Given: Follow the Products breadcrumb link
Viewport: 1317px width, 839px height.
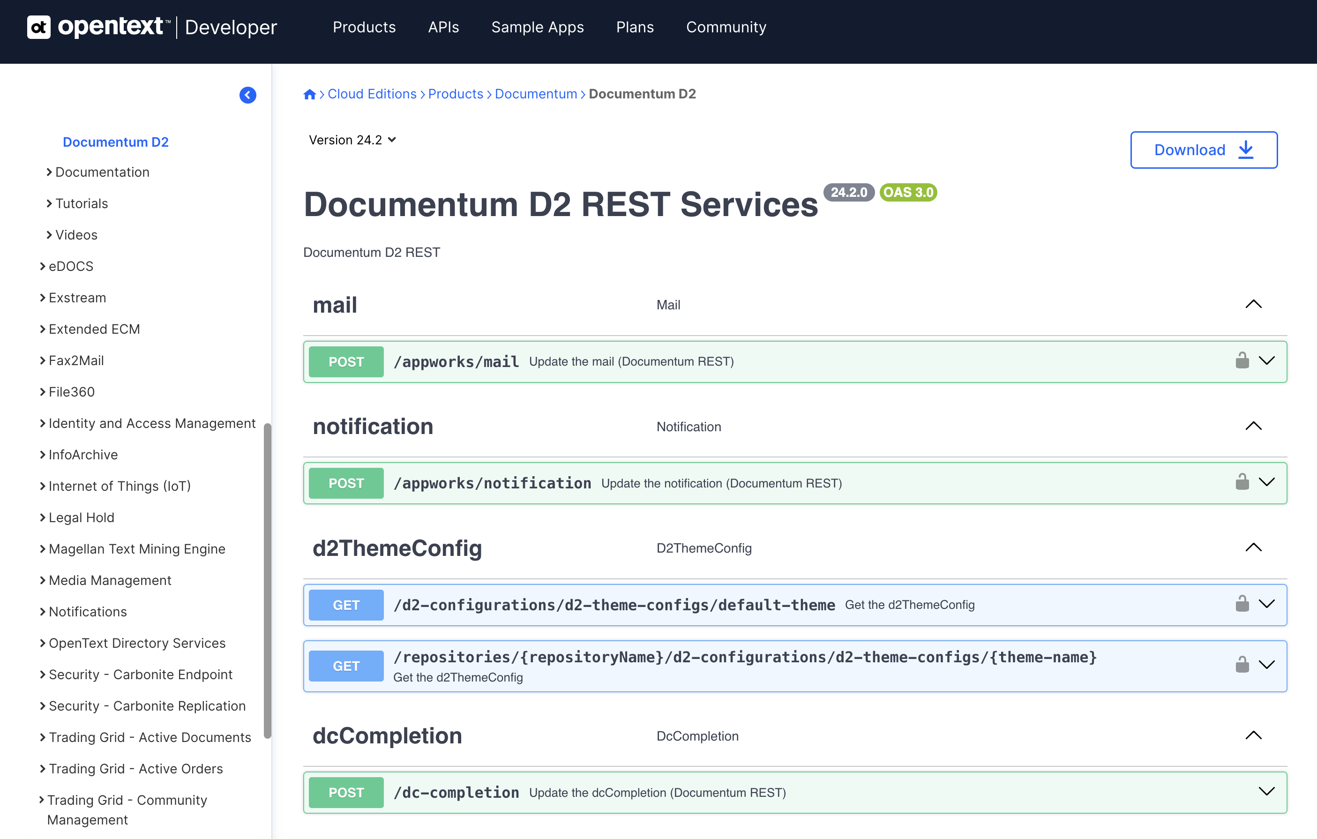Looking at the screenshot, I should pyautogui.click(x=456, y=94).
